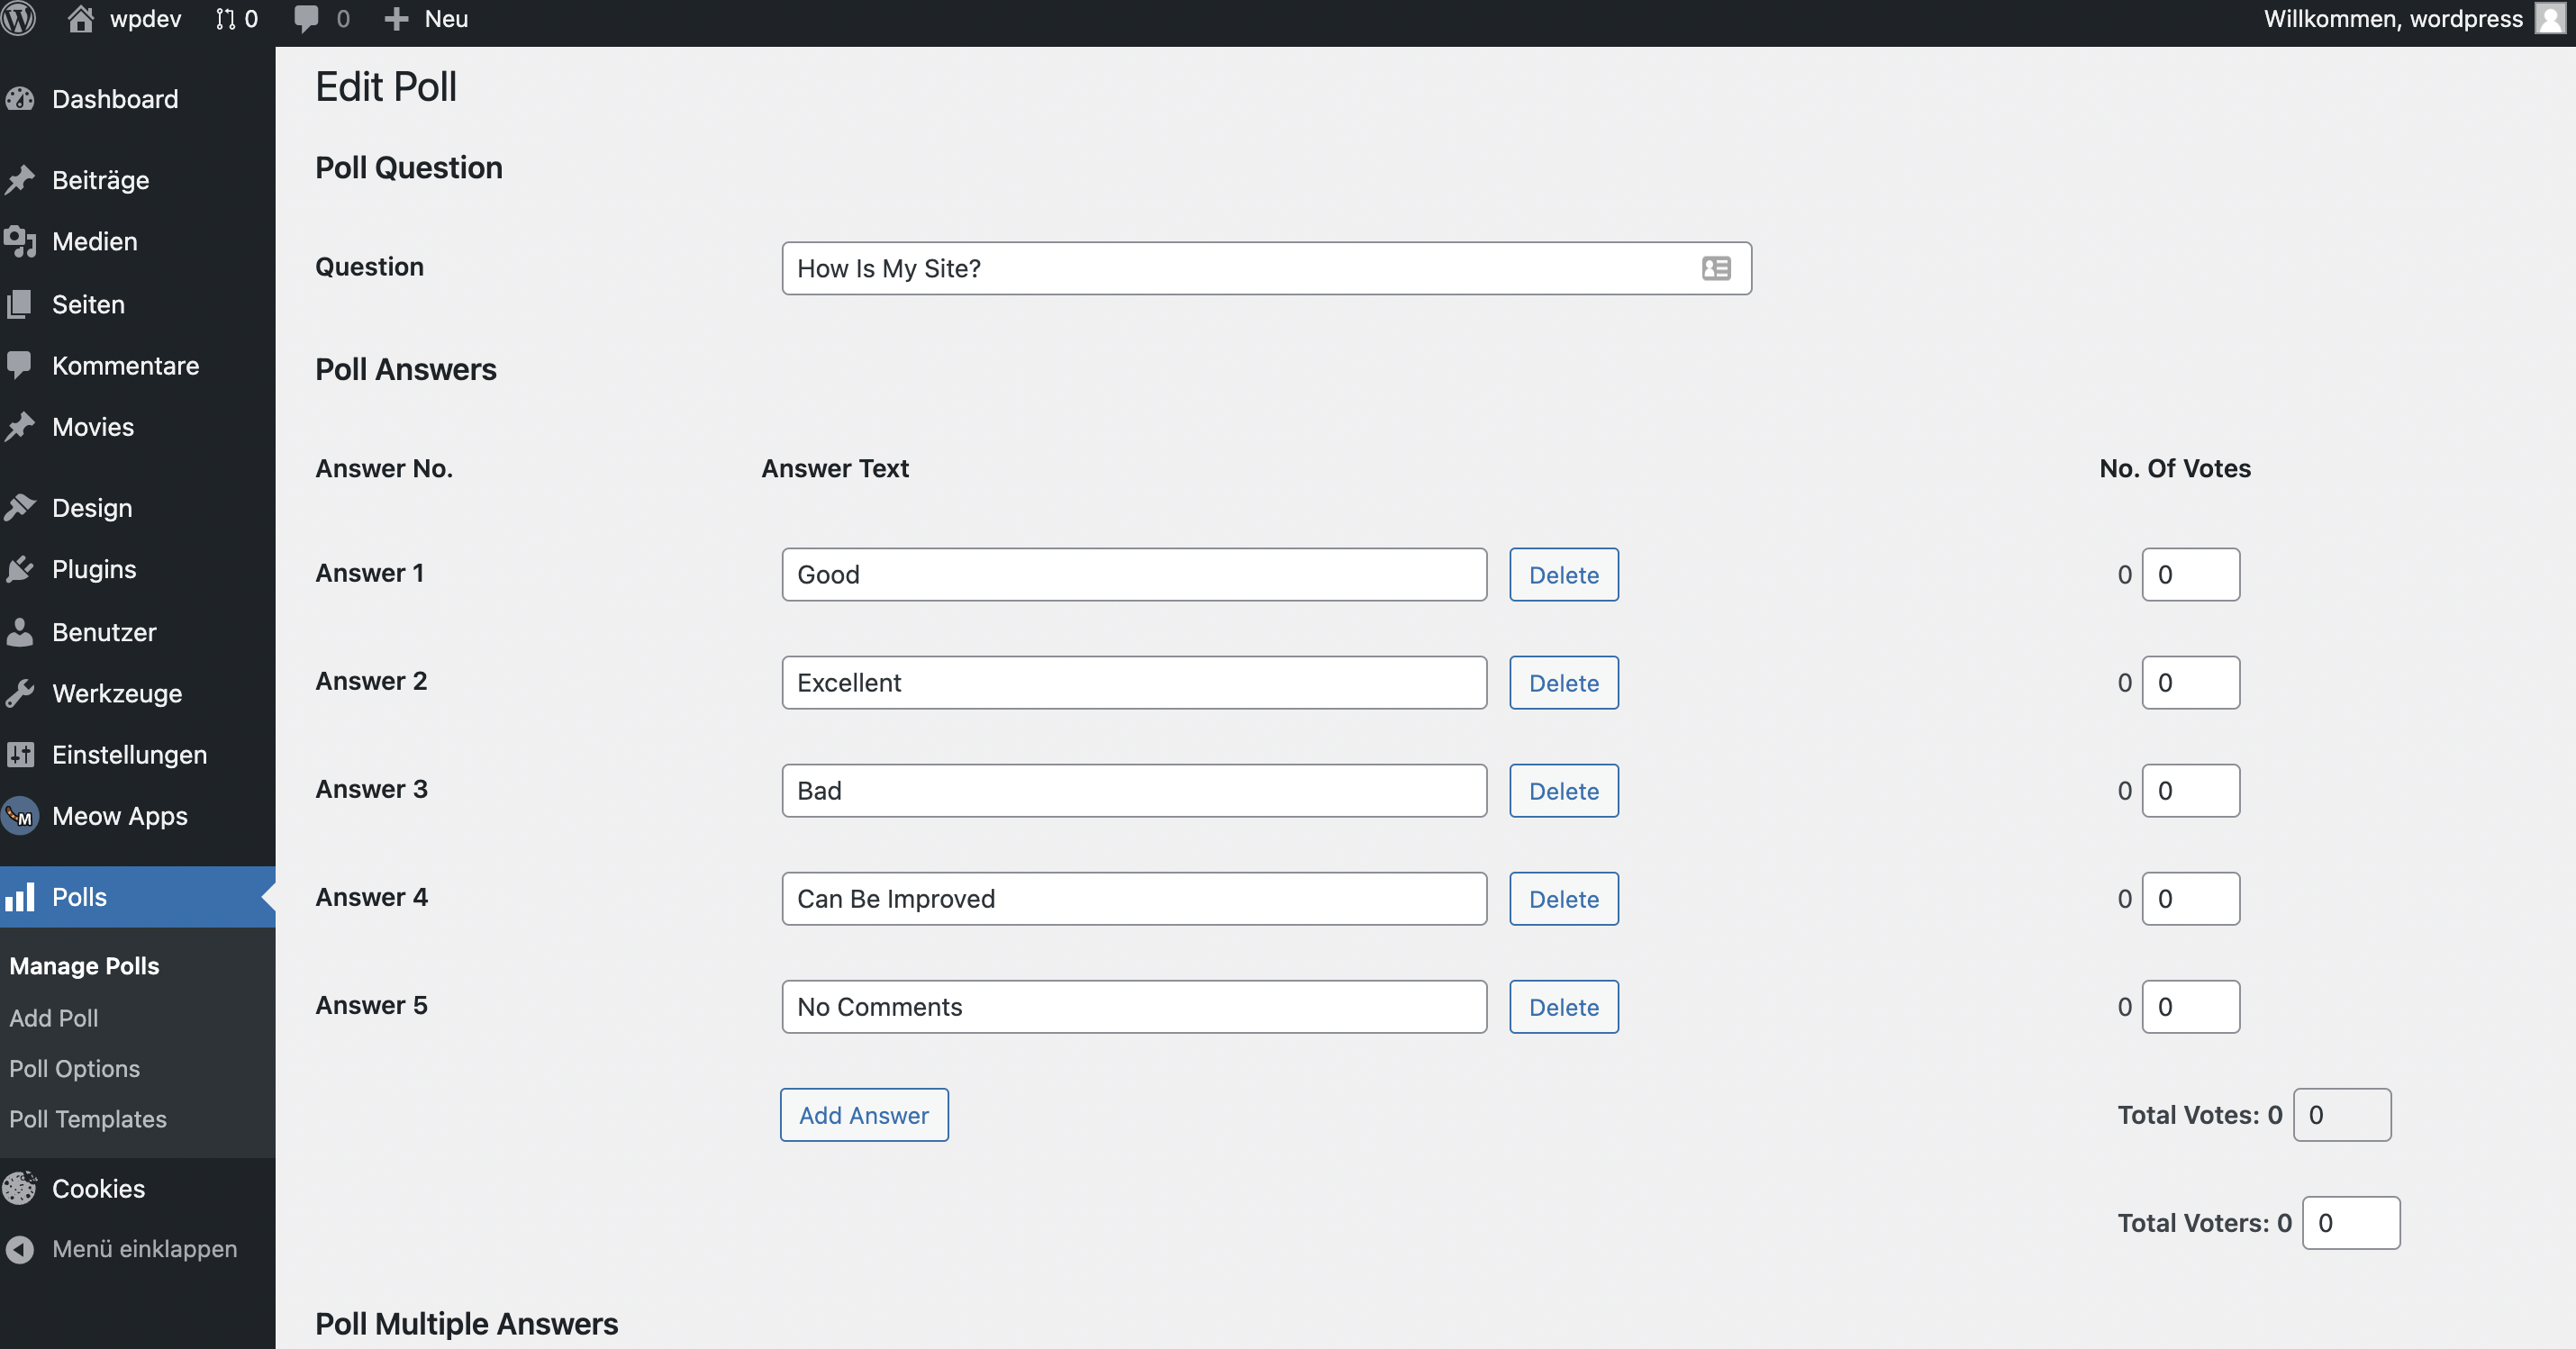Click the home icon next to wpdev
Screen dimensions: 2576x1349
(x=81, y=19)
